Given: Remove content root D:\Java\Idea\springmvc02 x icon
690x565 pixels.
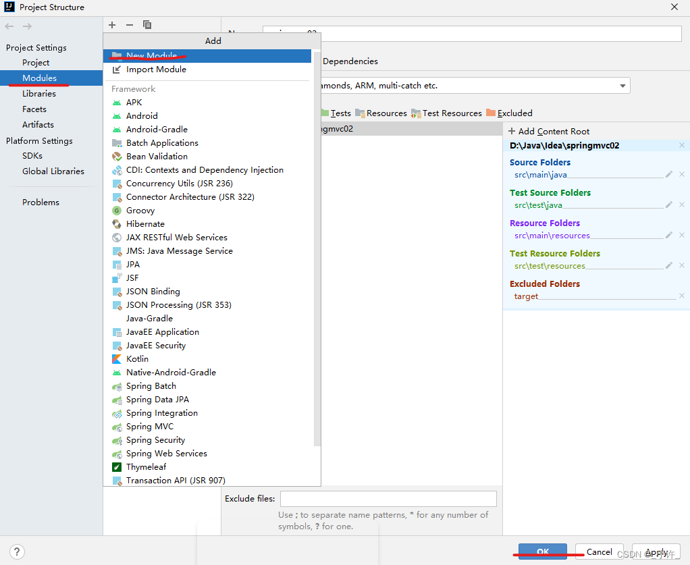Looking at the screenshot, I should click(x=682, y=145).
